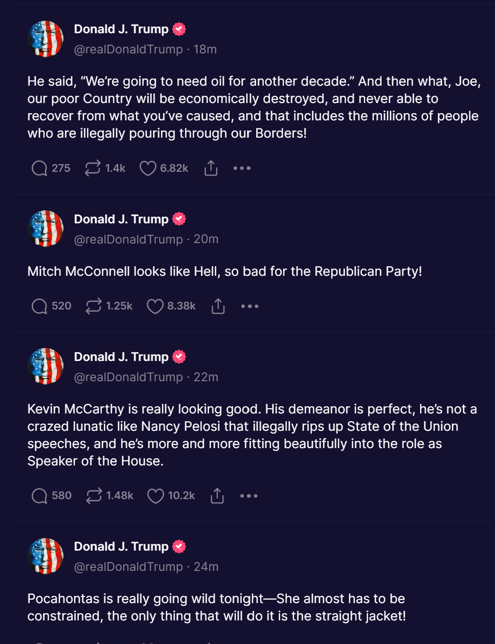The width and height of the screenshot is (495, 644).
Task: Open profile picture on the 18m post
Action: tap(46, 39)
